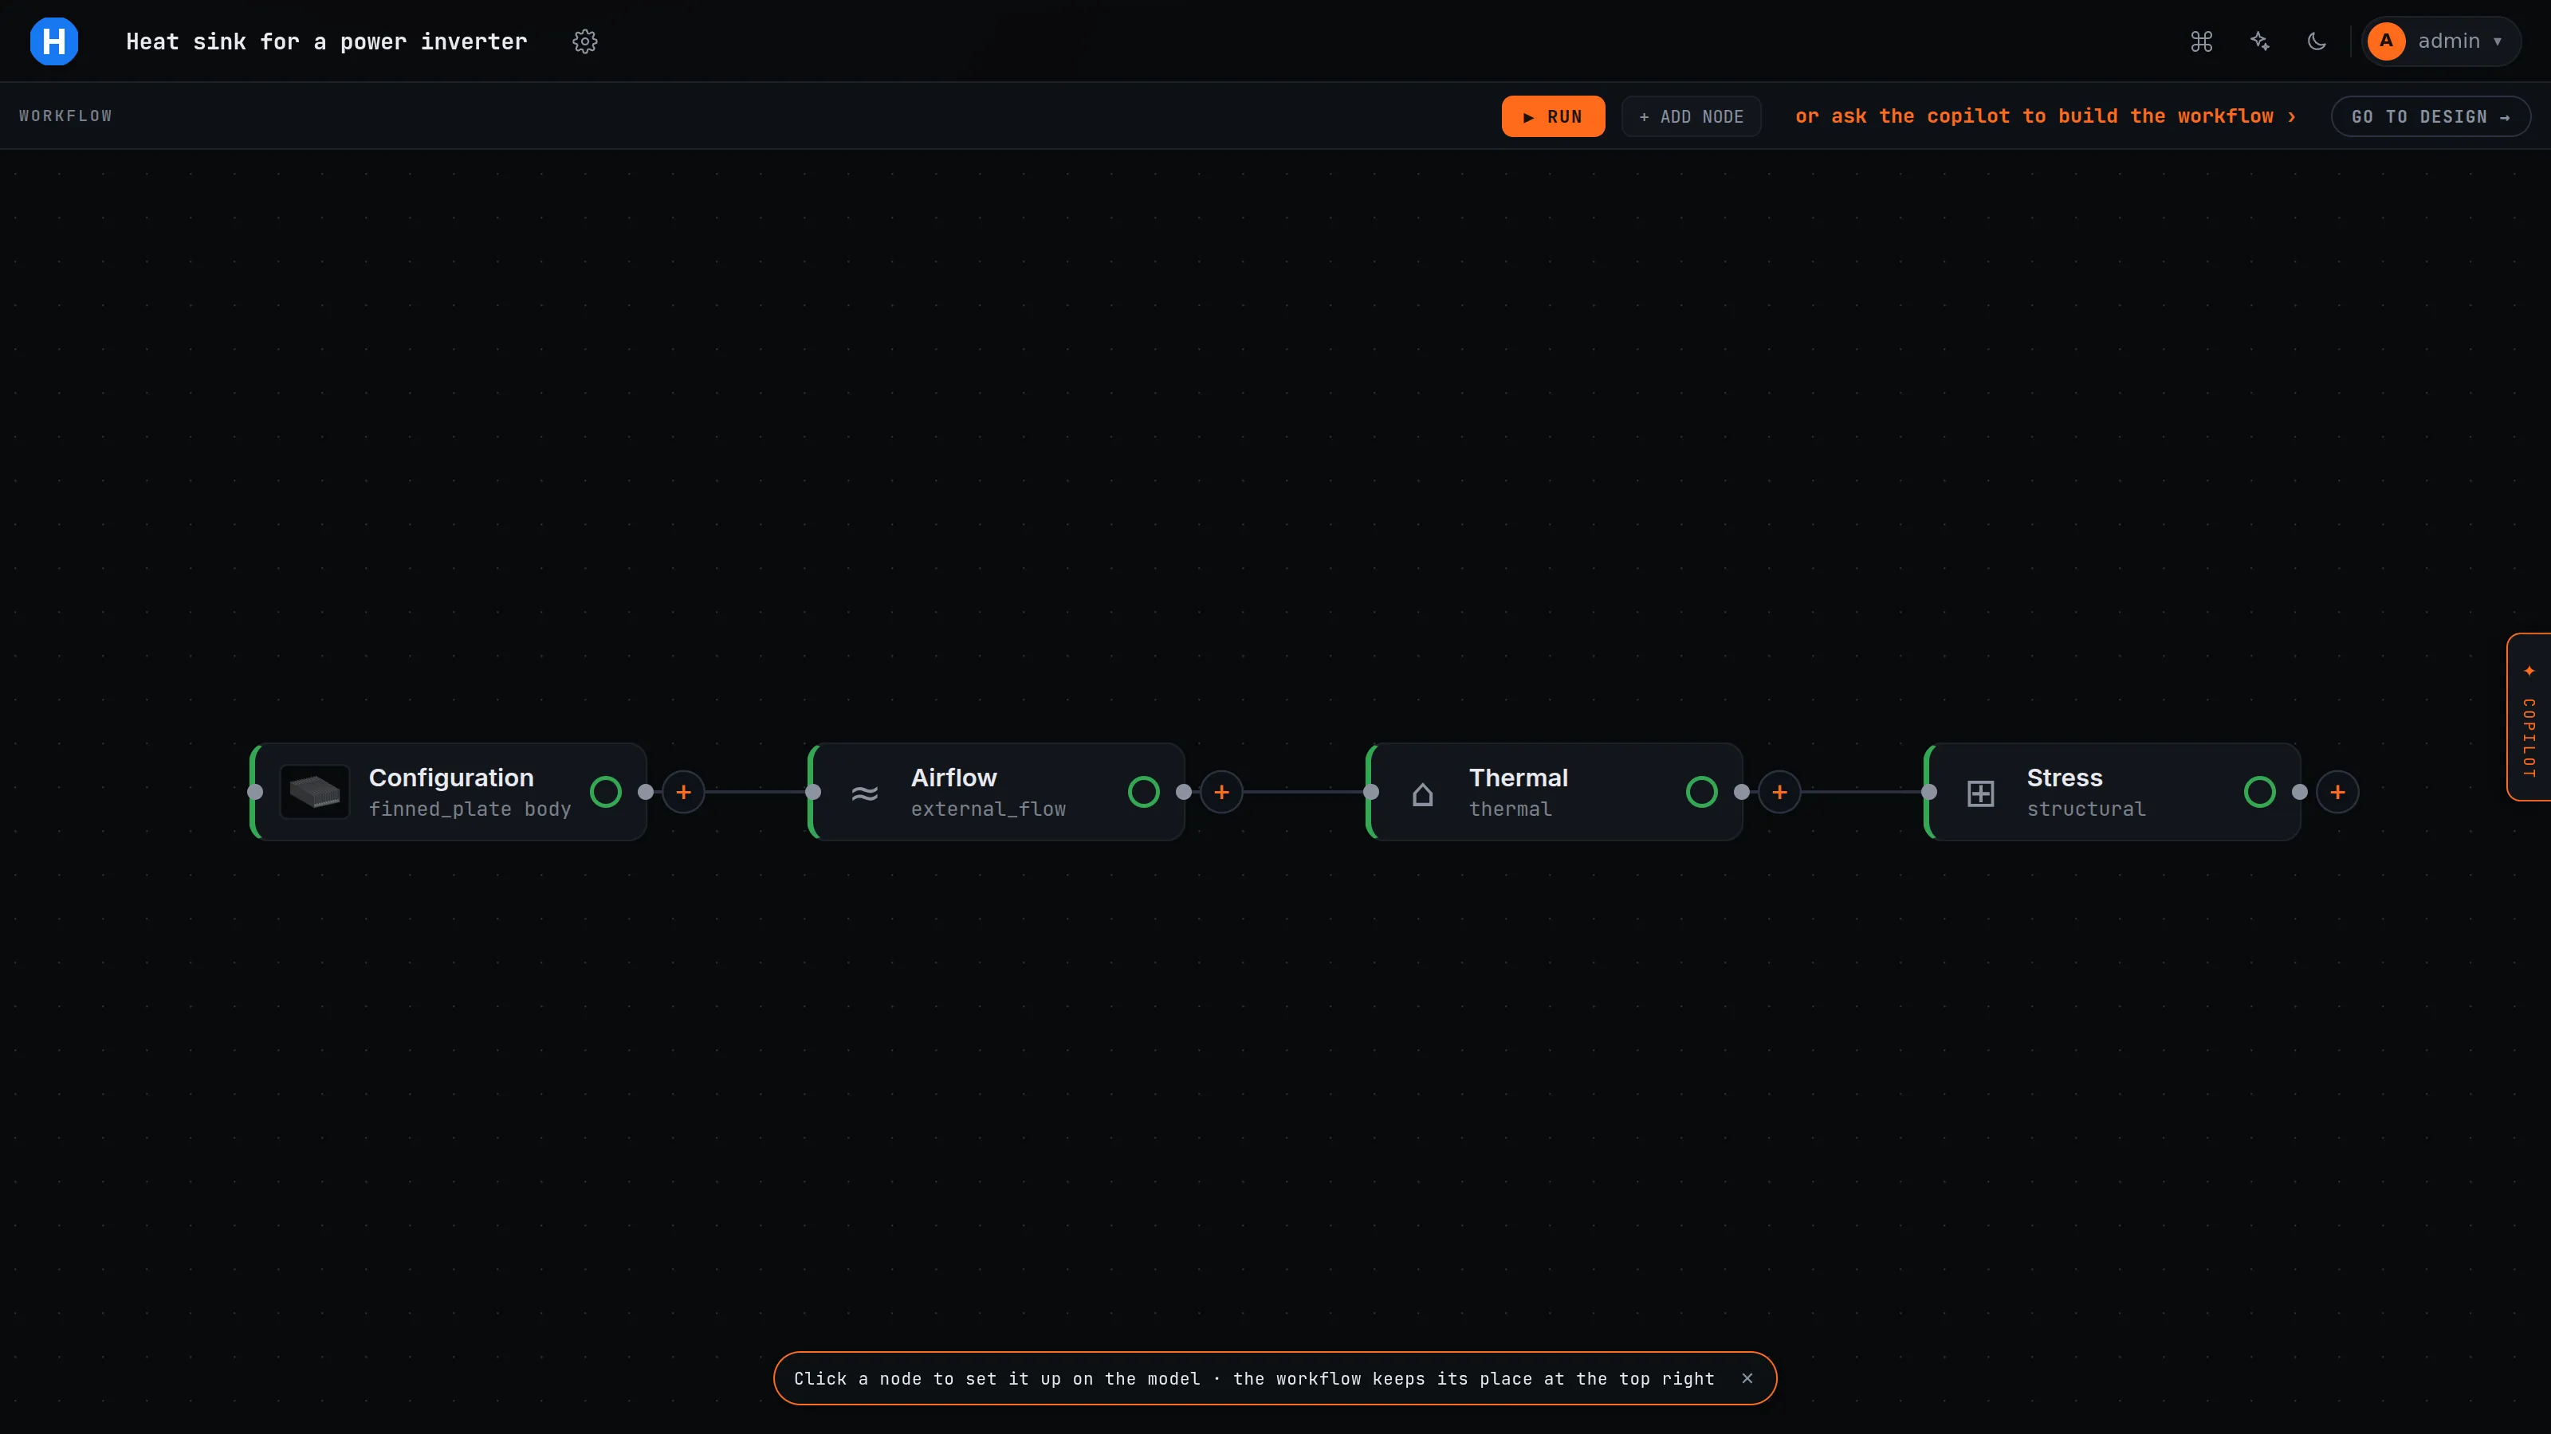This screenshot has width=2551, height=1434.
Task: Click the Configuration node input port
Action: (x=255, y=792)
